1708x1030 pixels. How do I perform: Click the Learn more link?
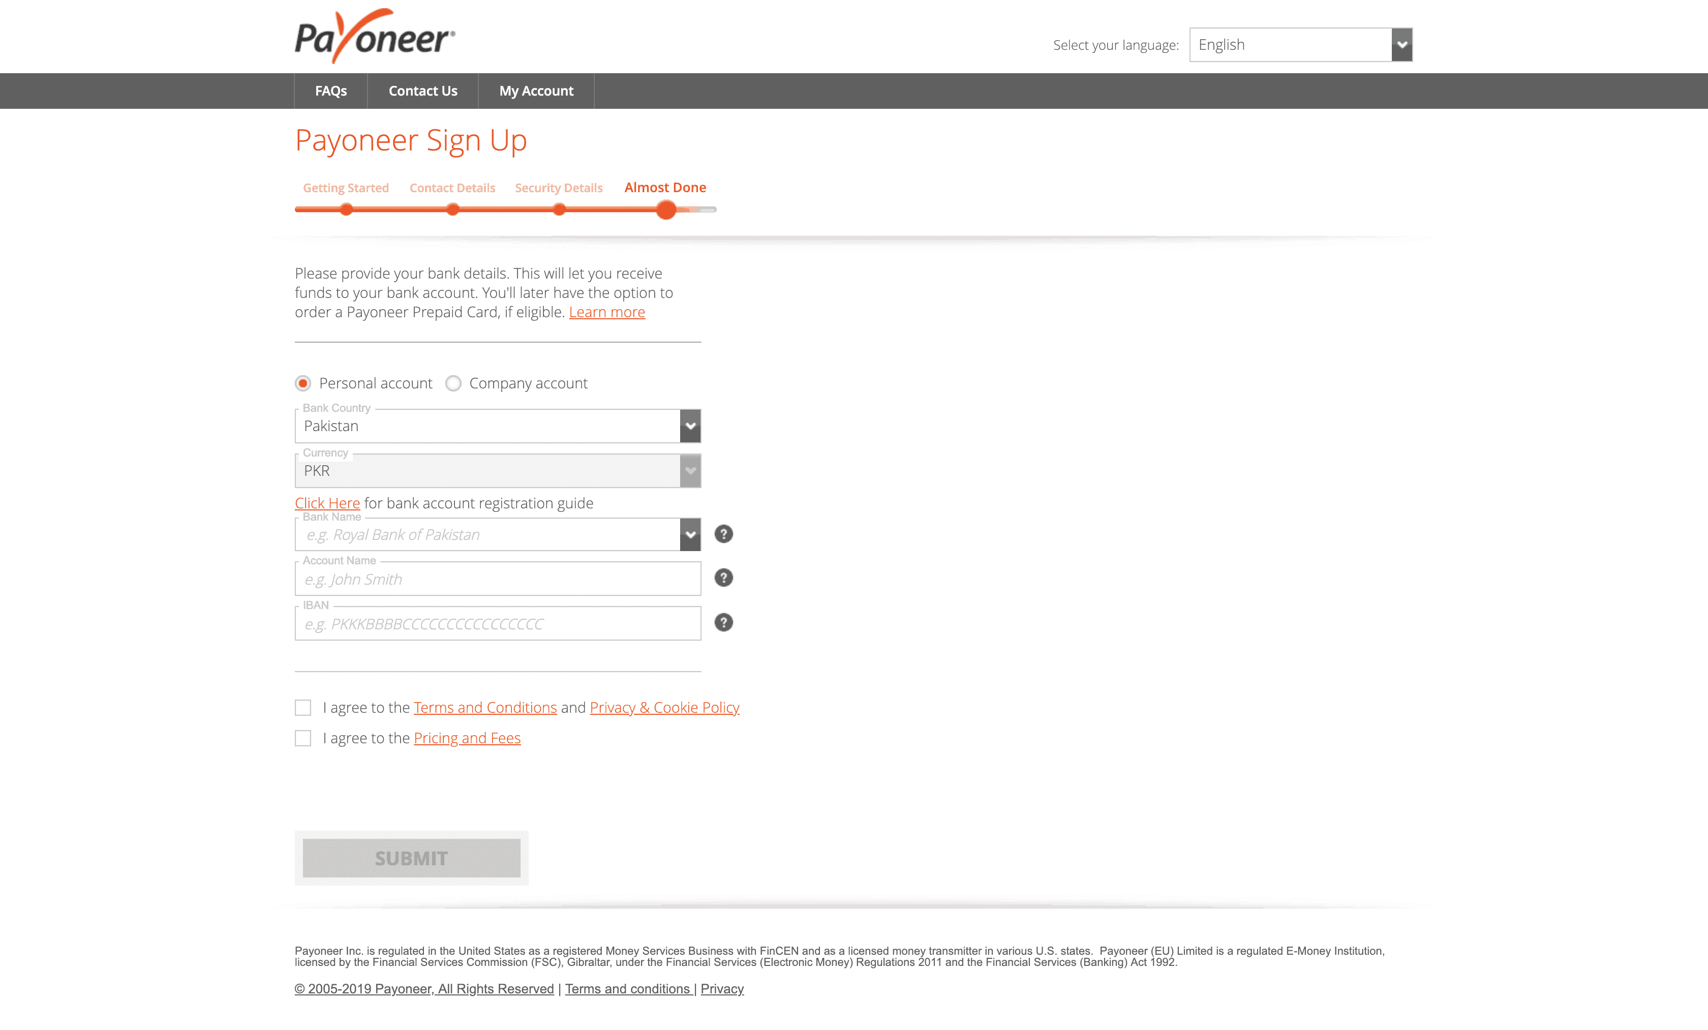pyautogui.click(x=606, y=311)
